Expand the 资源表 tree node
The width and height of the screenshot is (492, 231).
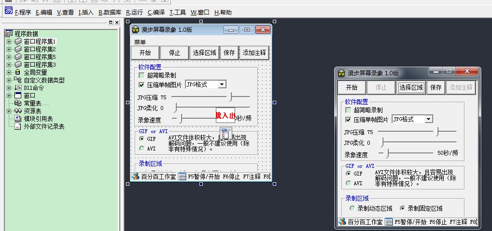point(9,111)
